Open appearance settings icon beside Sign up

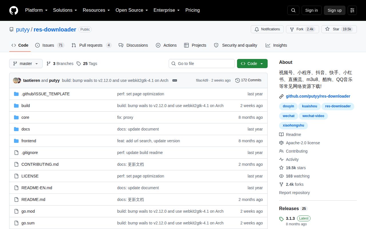352,10
